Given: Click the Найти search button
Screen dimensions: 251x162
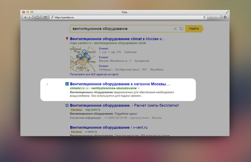Looking at the screenshot, I should [x=194, y=29].
